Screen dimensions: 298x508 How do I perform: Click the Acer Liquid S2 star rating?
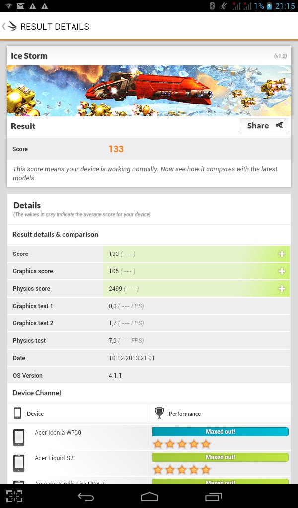click(182, 469)
